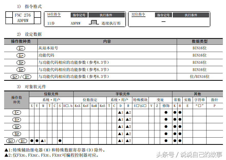Click the S• symbol in 设定数据 table
This screenshot has height=160, width=226.
tap(21, 48)
